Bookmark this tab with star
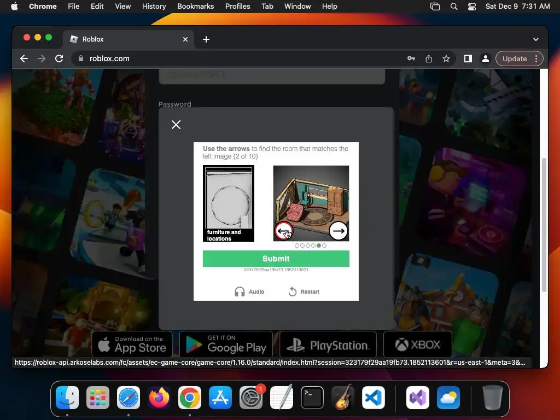Viewport: 560px width, 420px height. point(446,59)
